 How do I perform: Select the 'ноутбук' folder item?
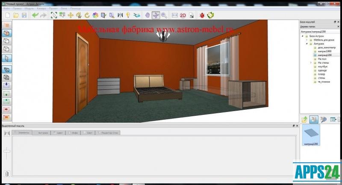(x=322, y=67)
